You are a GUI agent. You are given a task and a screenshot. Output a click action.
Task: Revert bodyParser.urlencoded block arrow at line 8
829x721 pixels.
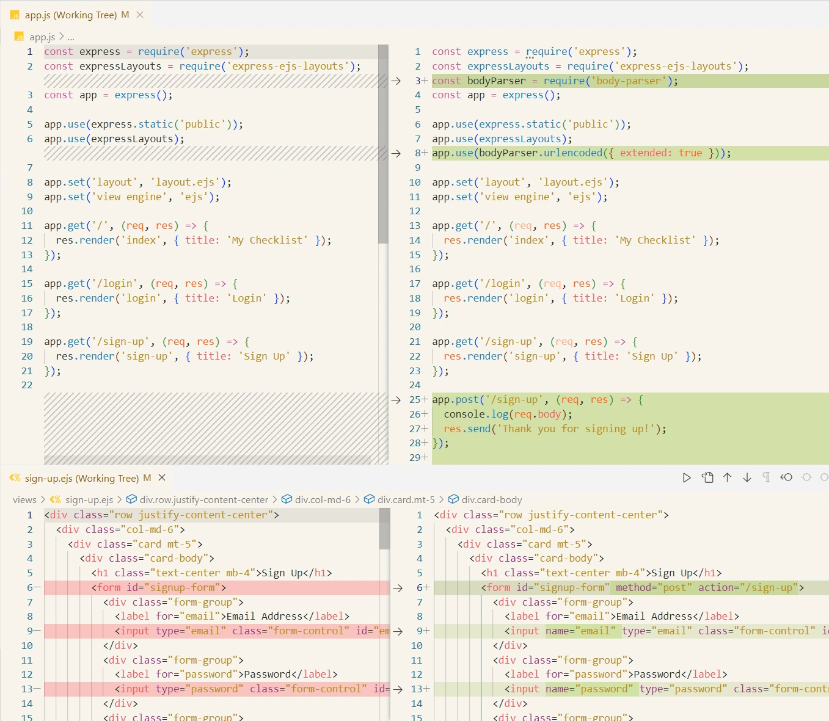click(396, 153)
